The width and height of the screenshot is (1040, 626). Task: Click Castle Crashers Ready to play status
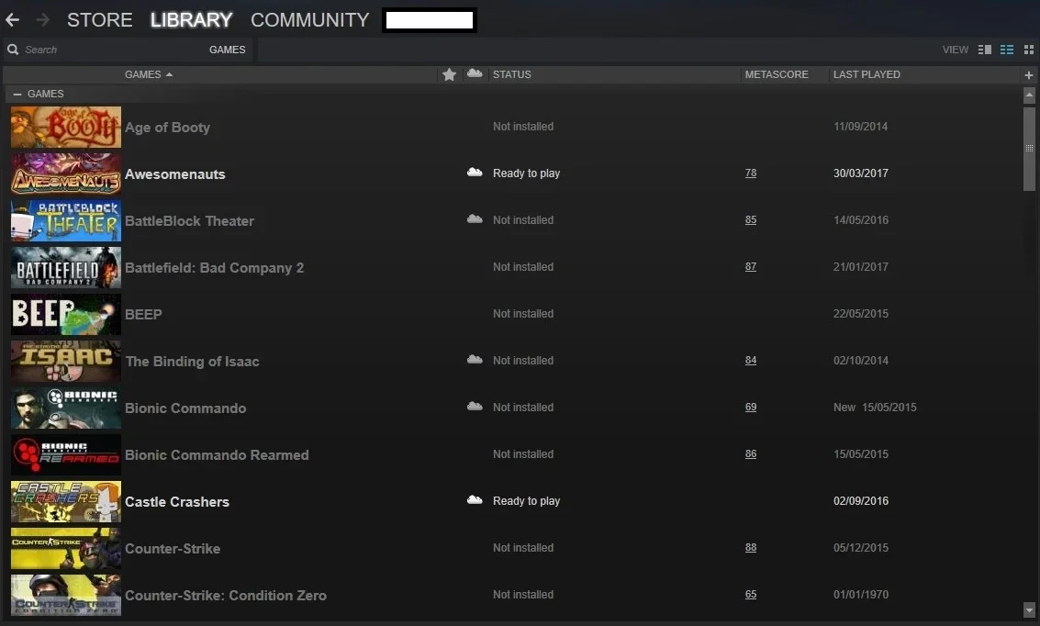point(526,500)
